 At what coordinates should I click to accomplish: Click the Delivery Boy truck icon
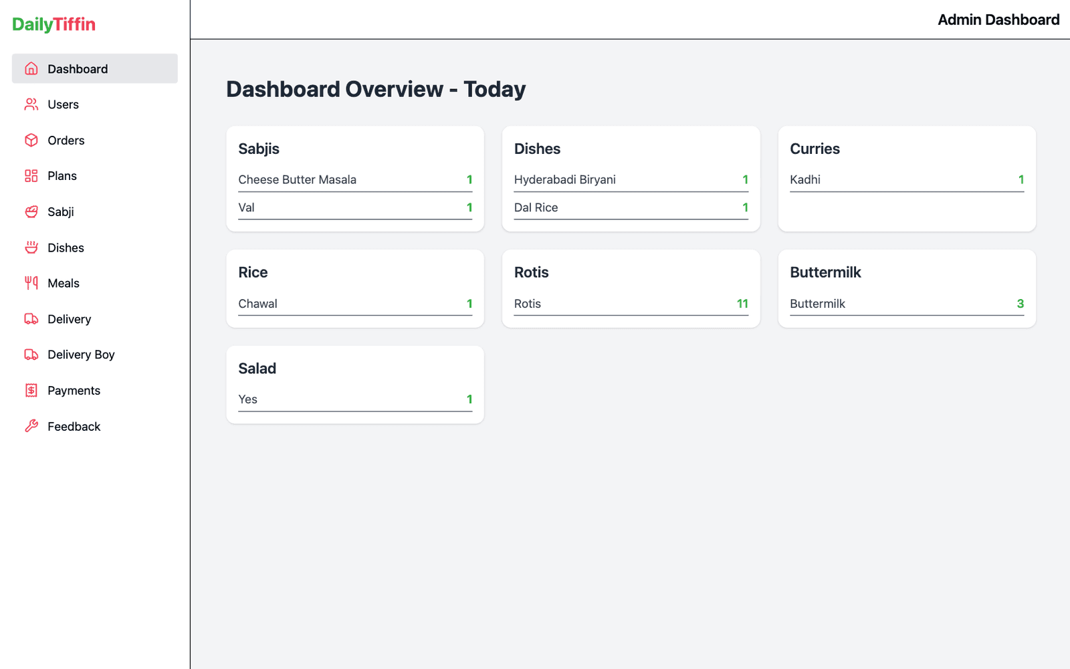point(31,355)
